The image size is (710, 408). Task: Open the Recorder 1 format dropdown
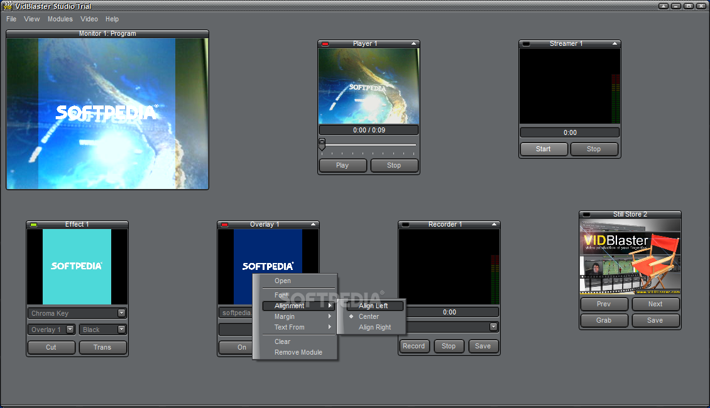[x=494, y=326]
